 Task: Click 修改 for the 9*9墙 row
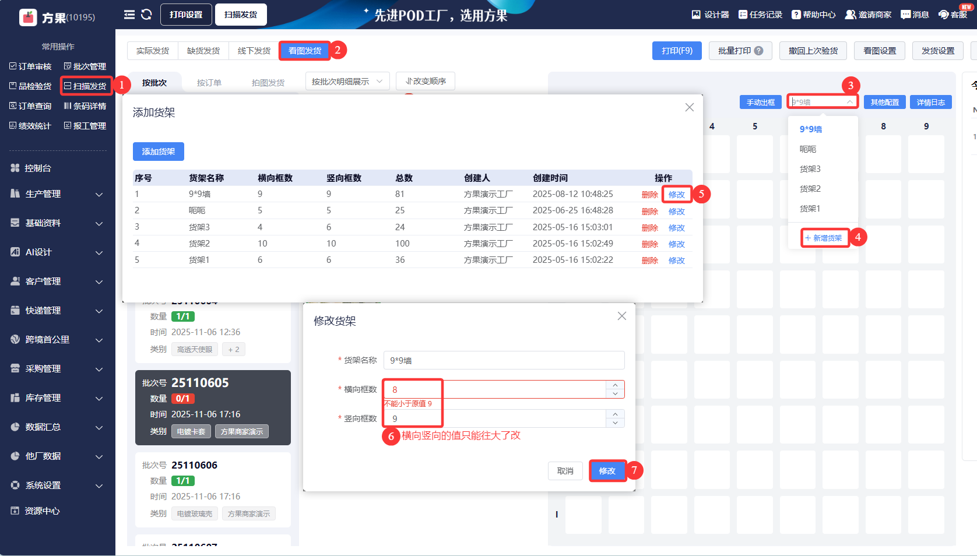pyautogui.click(x=677, y=195)
